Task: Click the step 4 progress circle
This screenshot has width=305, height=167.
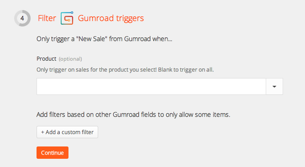Action: pos(22,18)
